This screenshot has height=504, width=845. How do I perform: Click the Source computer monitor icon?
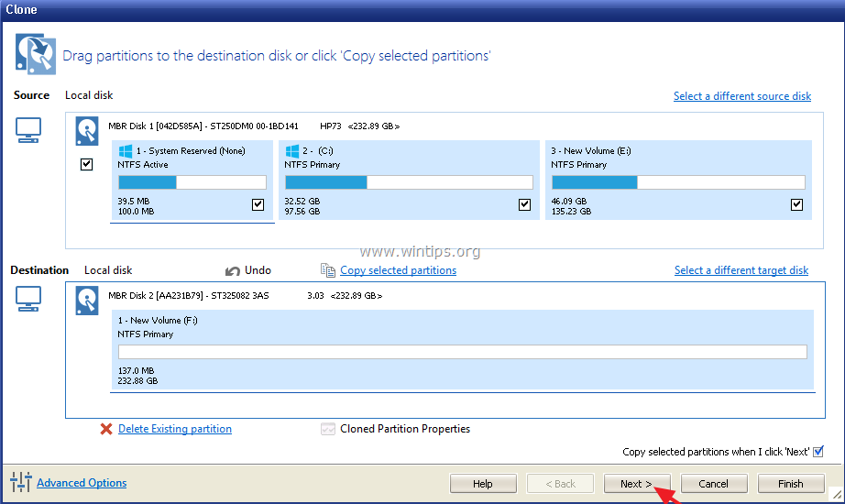[28, 130]
